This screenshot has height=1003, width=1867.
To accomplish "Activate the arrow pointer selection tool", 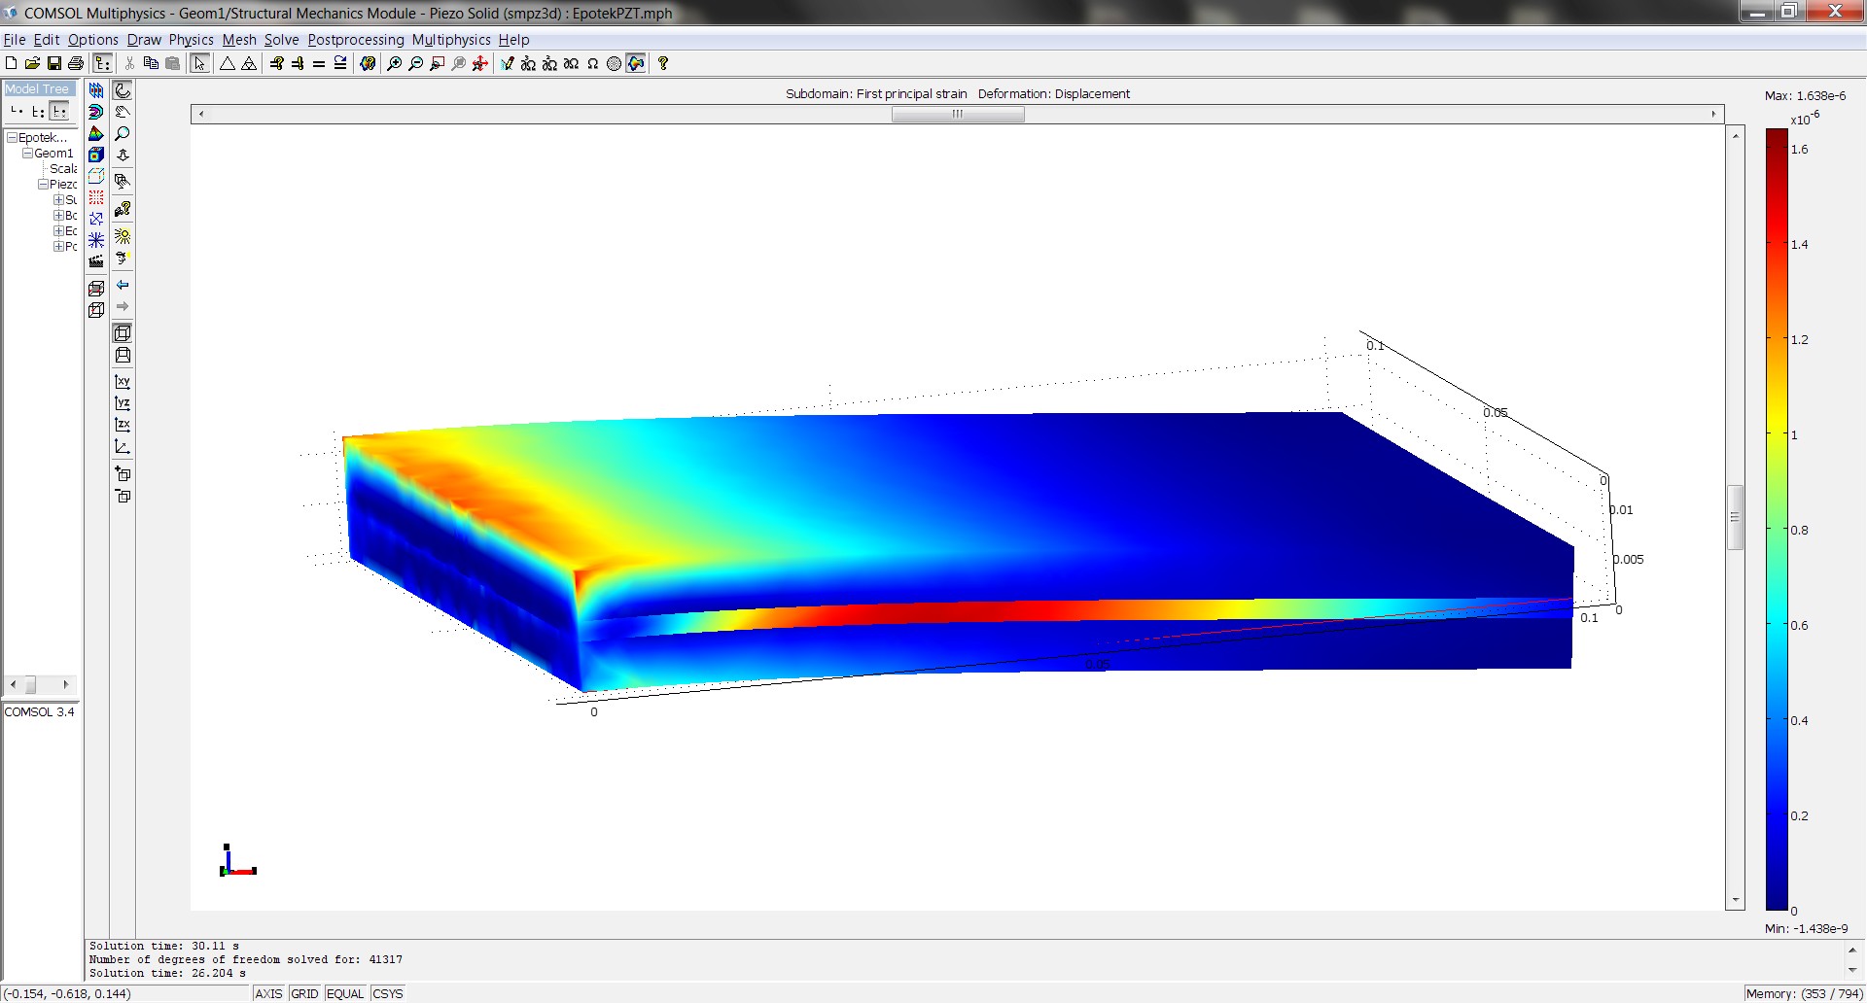I will pos(199,63).
